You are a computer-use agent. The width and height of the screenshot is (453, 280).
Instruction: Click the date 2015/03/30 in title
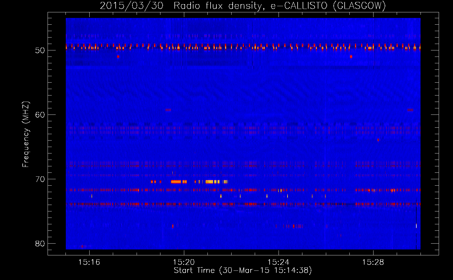click(x=132, y=6)
